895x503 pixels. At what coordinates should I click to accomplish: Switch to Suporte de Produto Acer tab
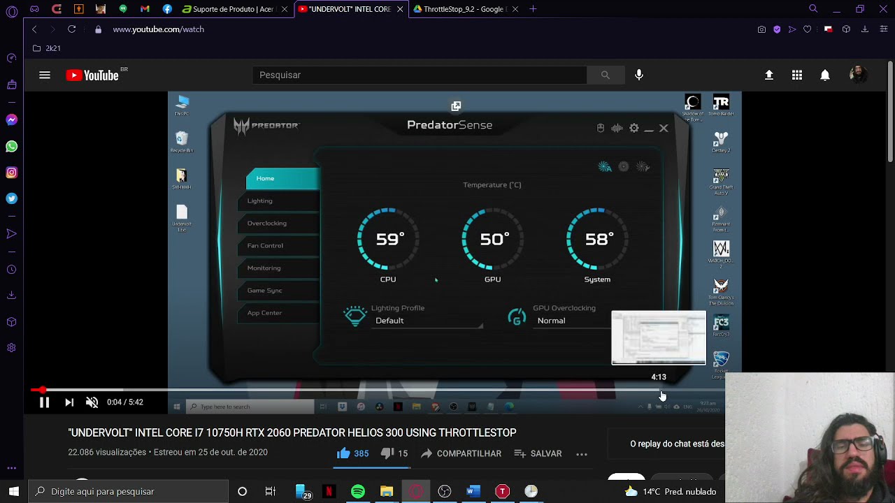[x=235, y=9]
